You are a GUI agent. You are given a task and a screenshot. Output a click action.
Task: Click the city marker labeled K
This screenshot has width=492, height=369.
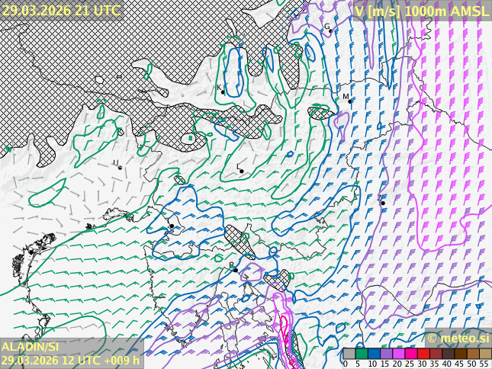tap(223, 93)
